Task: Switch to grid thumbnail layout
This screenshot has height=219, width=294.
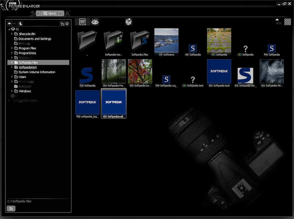Action: coord(288,22)
